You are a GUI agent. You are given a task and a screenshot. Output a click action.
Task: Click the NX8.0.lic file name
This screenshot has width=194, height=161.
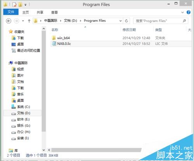64,44
